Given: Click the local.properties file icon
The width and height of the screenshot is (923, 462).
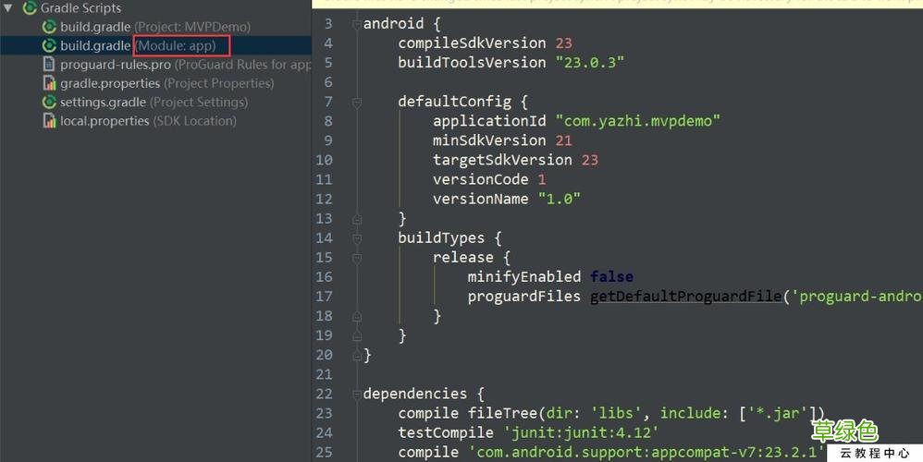Looking at the screenshot, I should 49,120.
